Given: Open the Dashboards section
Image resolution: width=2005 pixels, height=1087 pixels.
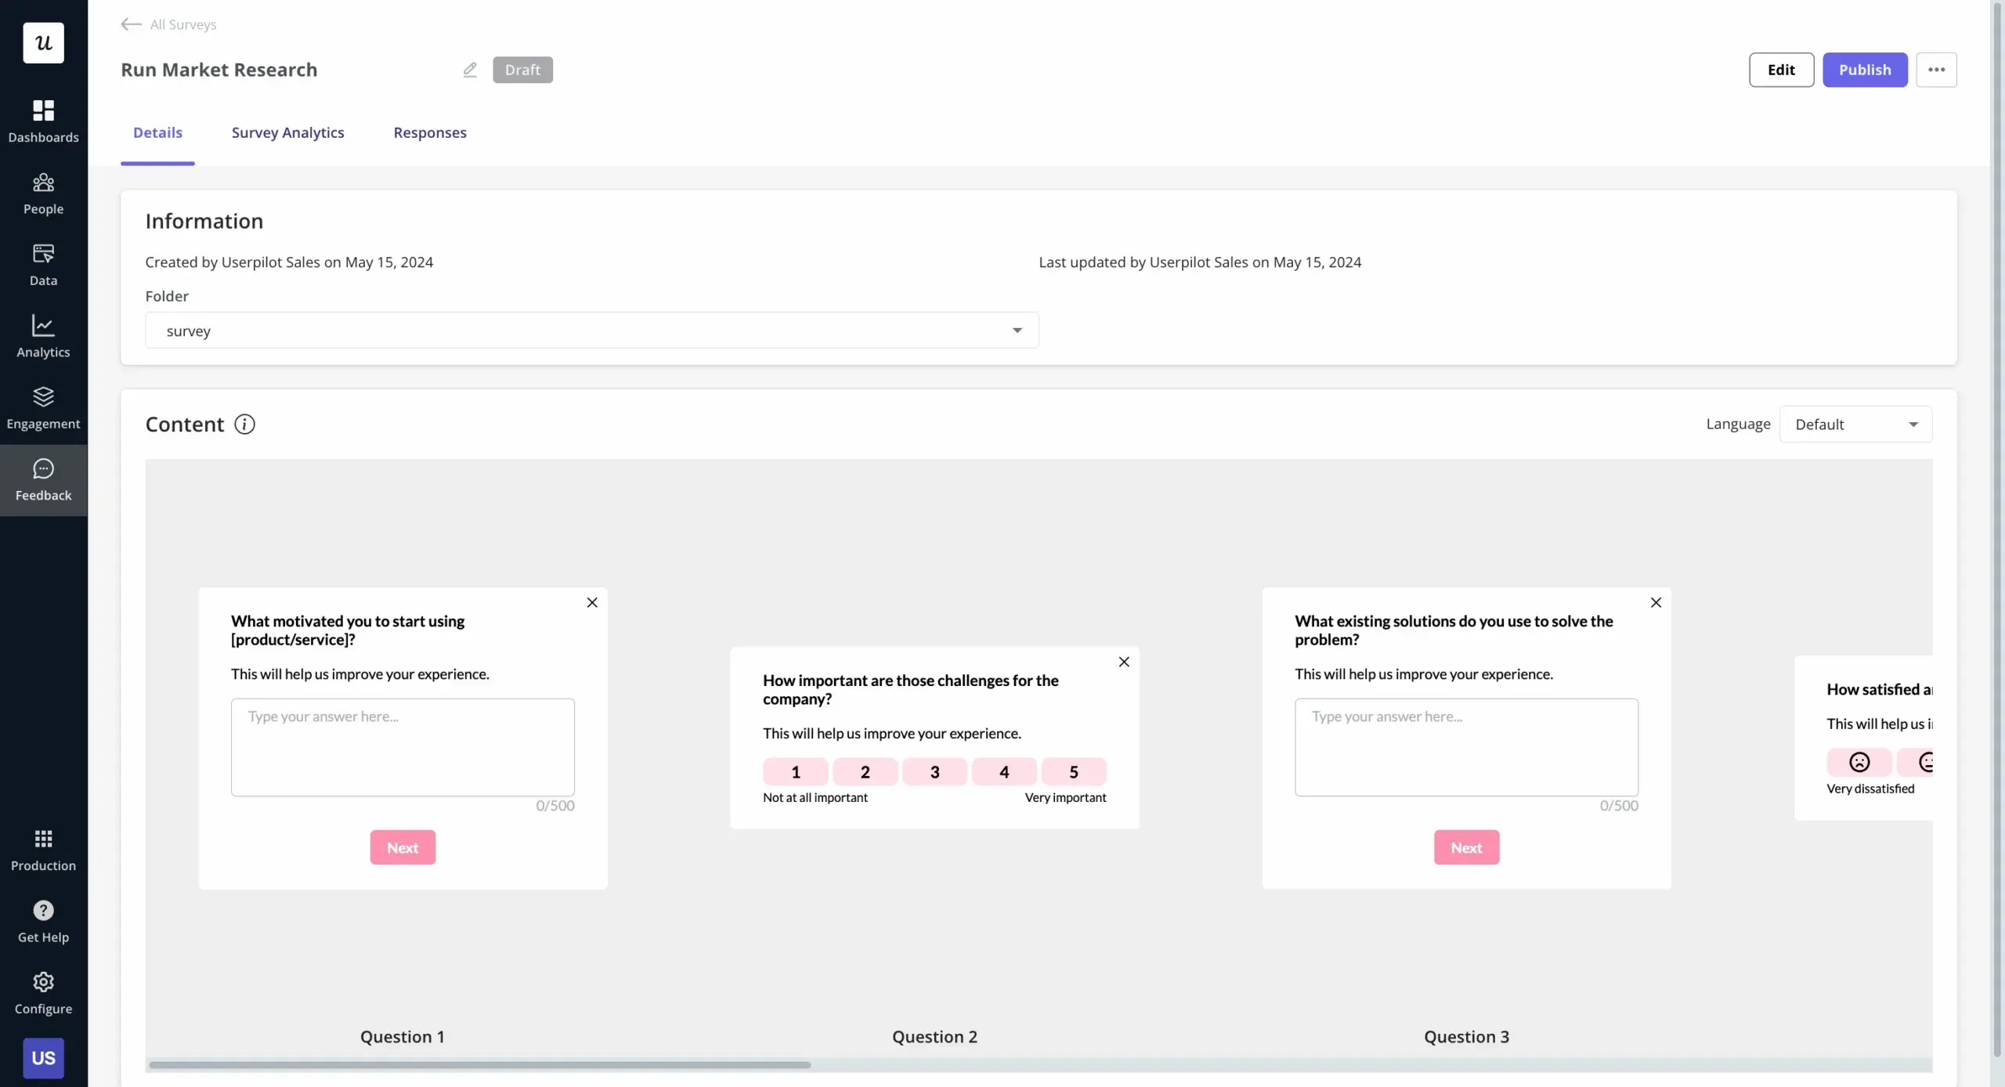Looking at the screenshot, I should point(43,121).
